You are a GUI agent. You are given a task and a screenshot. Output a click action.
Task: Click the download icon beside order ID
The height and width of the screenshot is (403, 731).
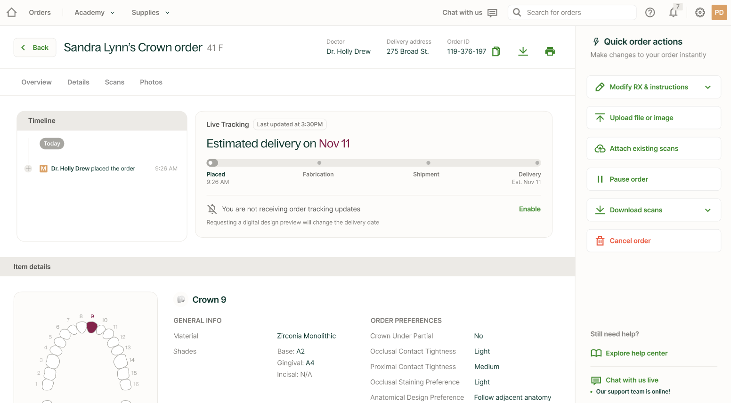(523, 51)
